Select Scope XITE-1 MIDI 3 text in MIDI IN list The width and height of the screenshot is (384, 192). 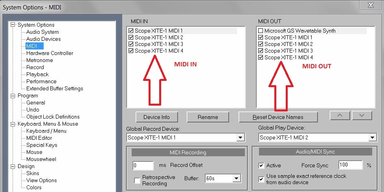[159, 44]
